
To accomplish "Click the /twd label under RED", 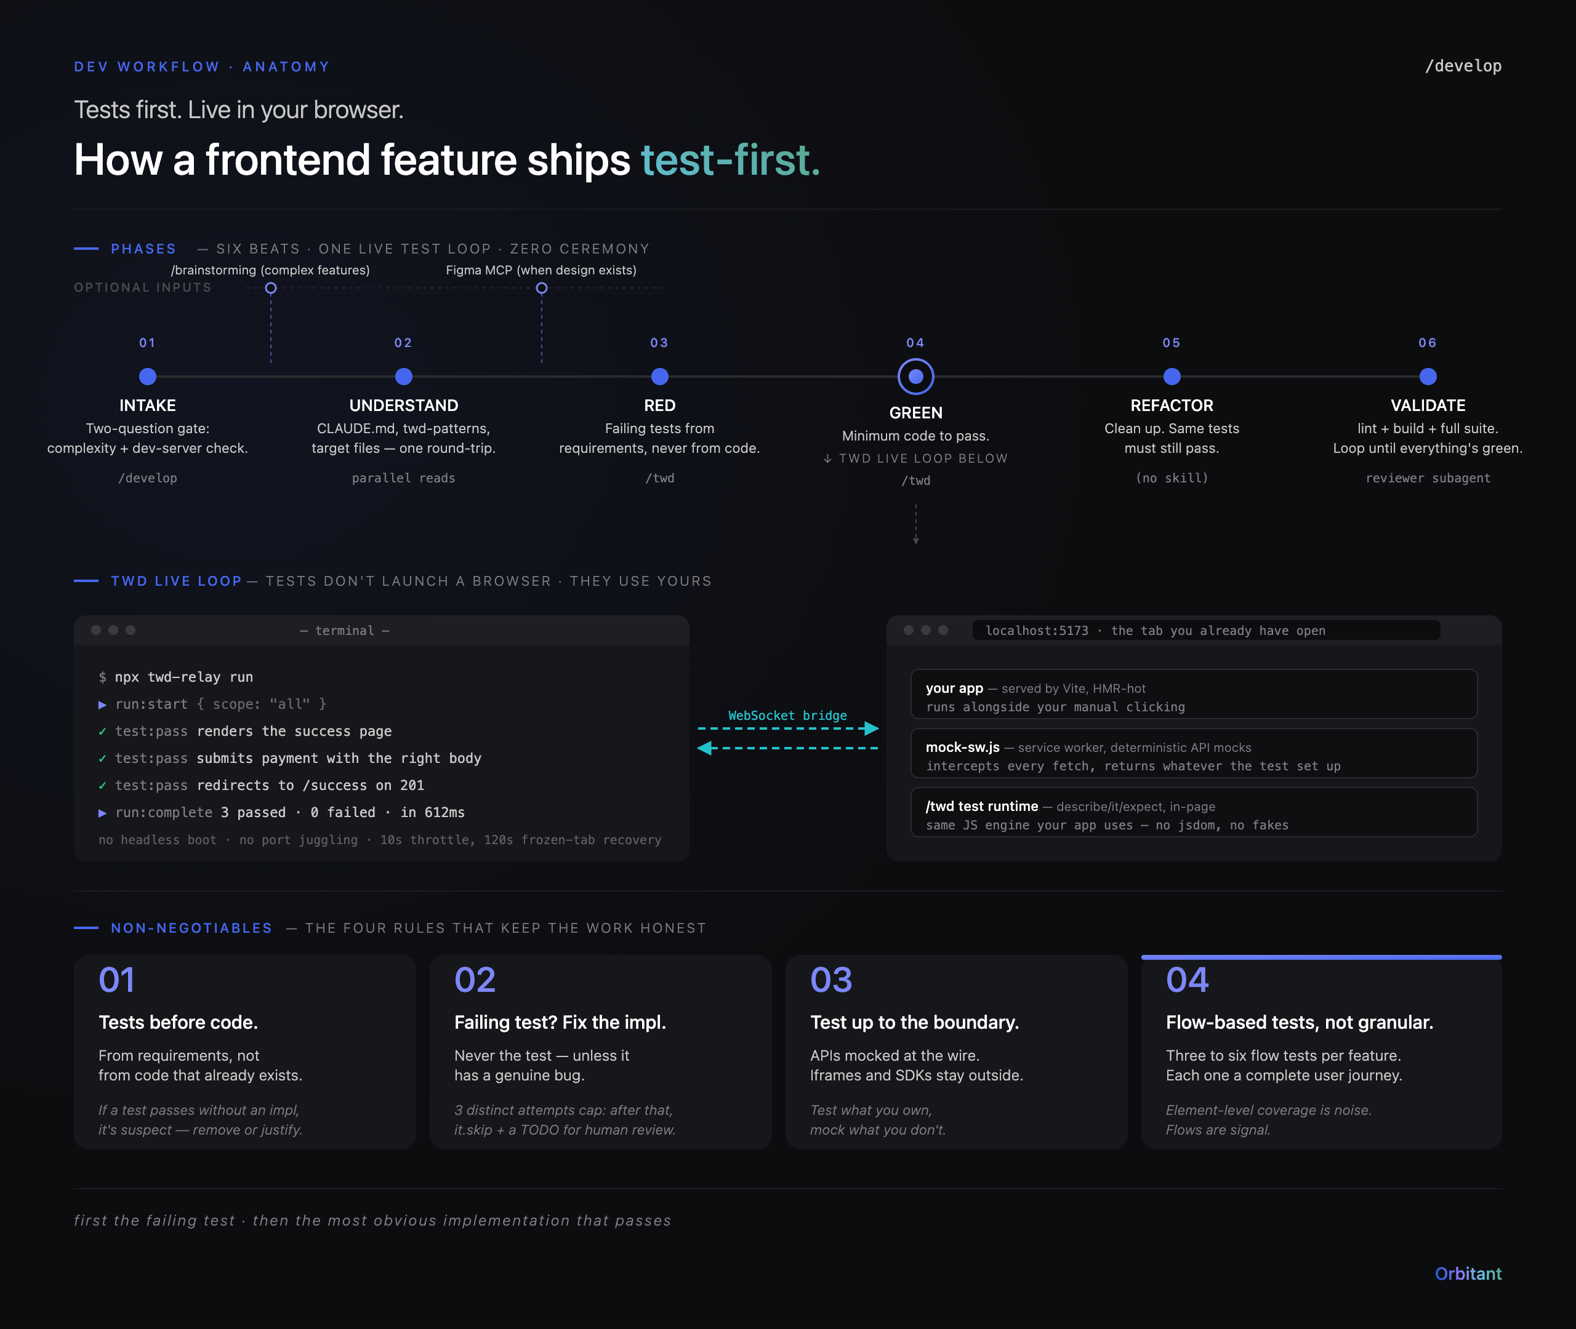I will point(659,477).
